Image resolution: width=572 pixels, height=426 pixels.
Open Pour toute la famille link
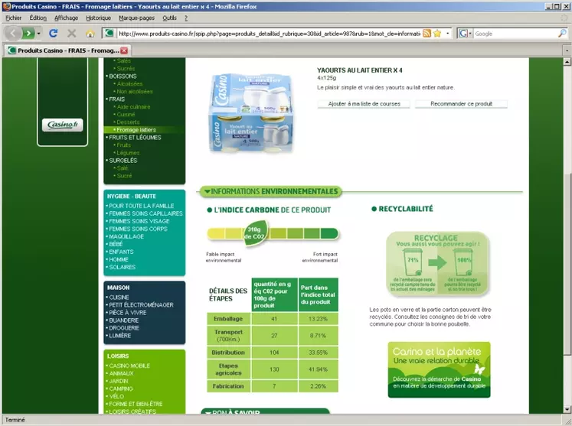(141, 206)
